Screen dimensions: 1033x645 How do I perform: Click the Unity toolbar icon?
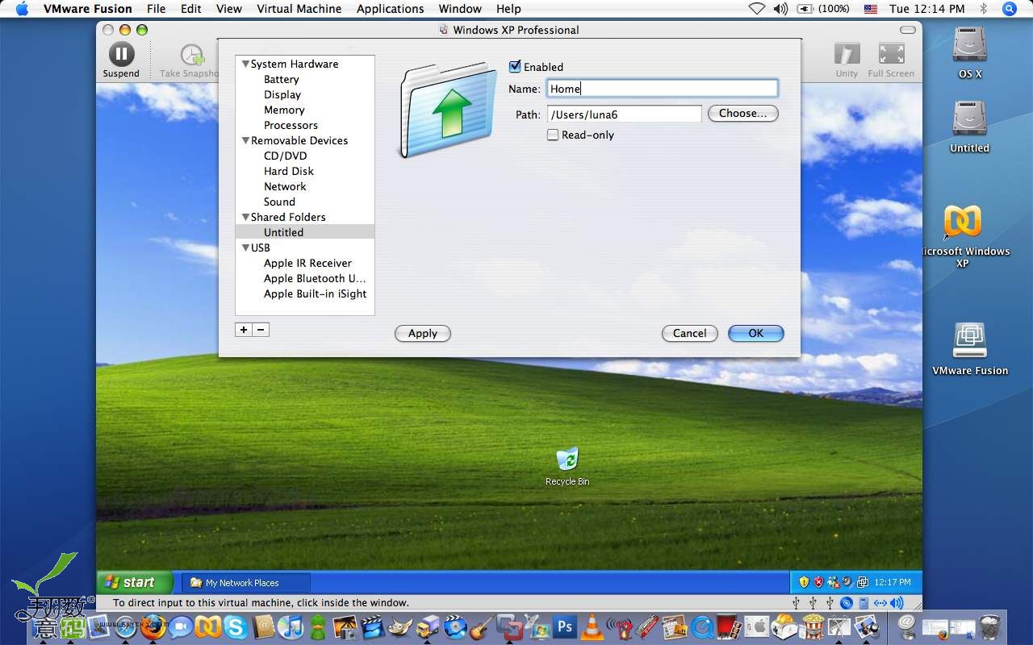(847, 55)
